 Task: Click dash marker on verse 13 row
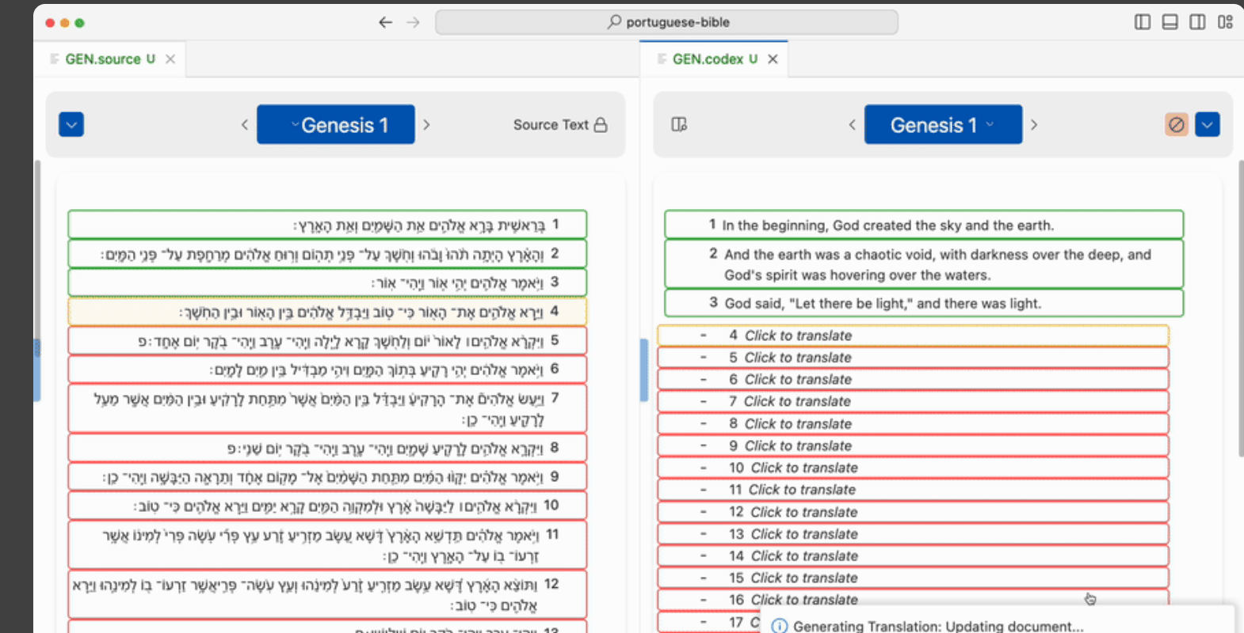coord(703,534)
